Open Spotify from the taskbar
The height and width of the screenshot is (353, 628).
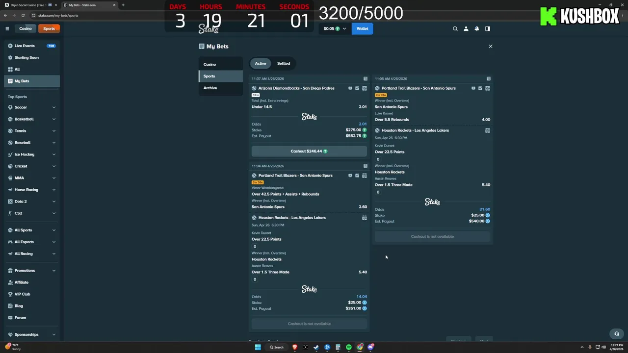pos(349,347)
